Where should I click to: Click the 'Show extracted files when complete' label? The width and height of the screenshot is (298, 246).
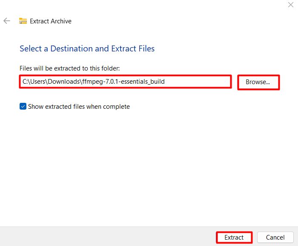[x=79, y=107]
